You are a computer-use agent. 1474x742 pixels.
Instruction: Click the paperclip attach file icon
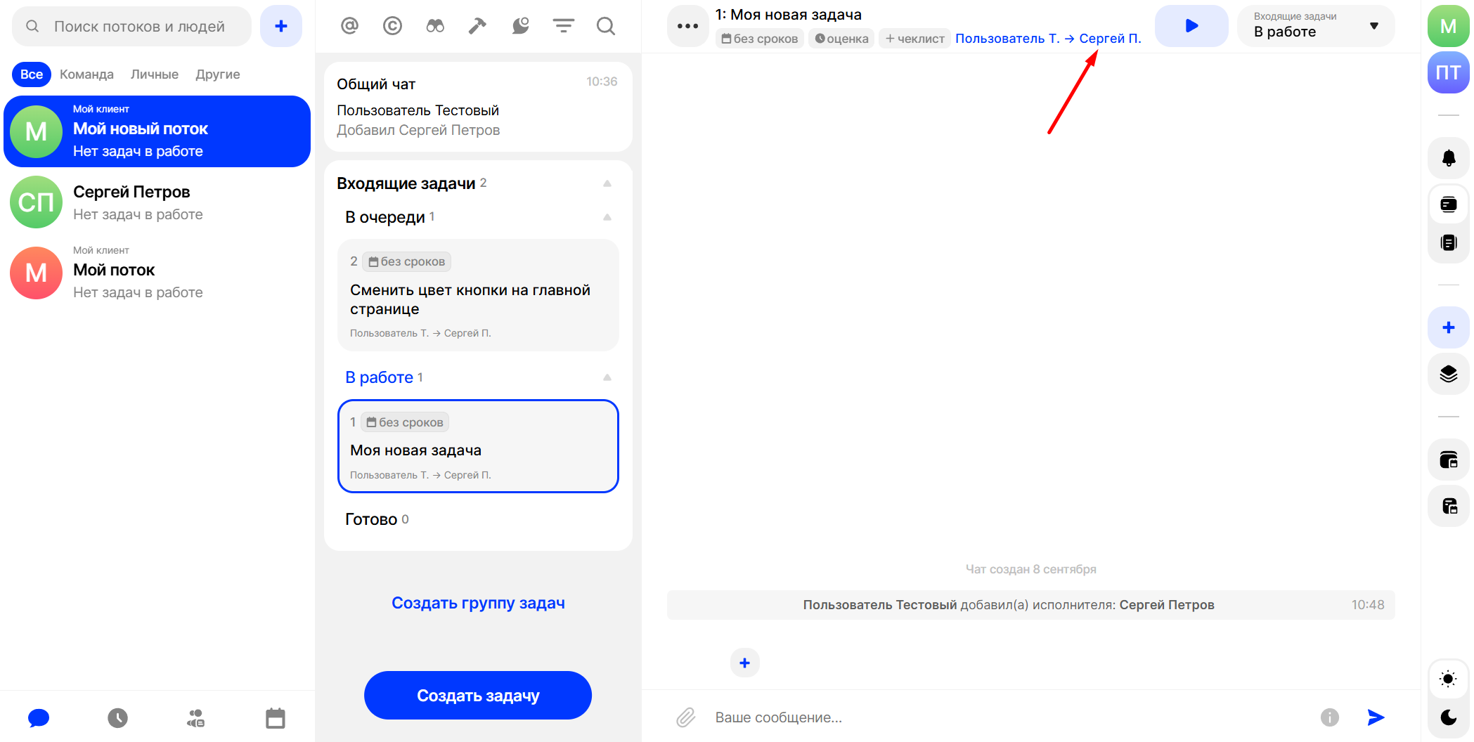tap(685, 717)
